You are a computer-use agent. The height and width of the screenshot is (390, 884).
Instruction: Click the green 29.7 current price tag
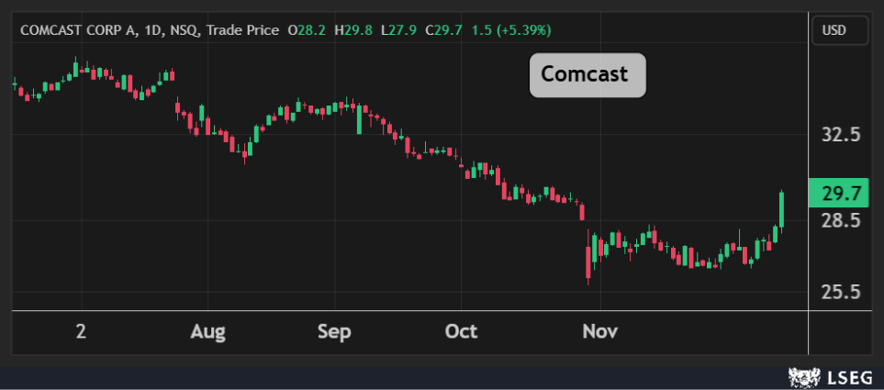(840, 193)
